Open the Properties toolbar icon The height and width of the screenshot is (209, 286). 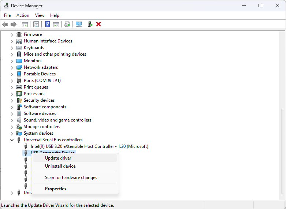(x=36, y=24)
